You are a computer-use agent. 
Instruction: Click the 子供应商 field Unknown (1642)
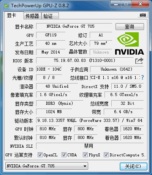tap(117, 69)
